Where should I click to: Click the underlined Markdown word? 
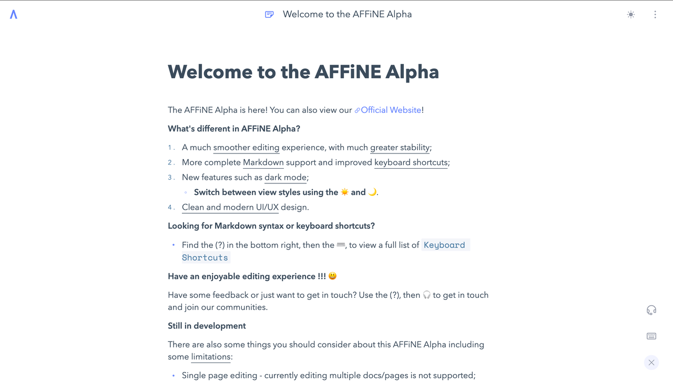click(x=263, y=162)
